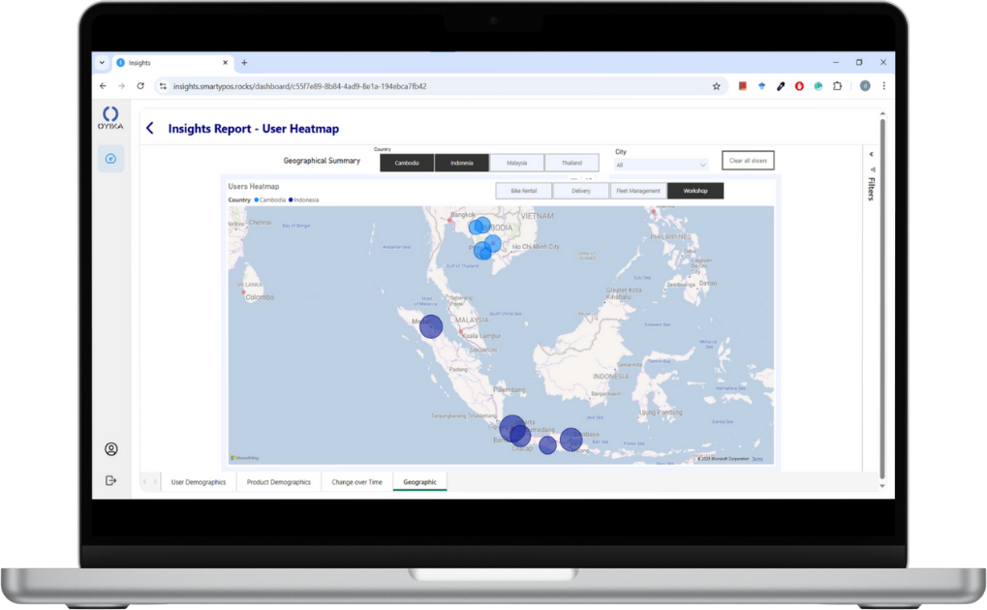987x610 pixels.
Task: Click the logout icon in sidebar
Action: tap(110, 481)
